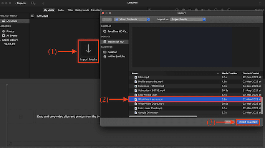Screen dimensions: 265x148
Task: Click the small import arrow in the title bar
Action: pyautogui.click(x=43, y=3)
